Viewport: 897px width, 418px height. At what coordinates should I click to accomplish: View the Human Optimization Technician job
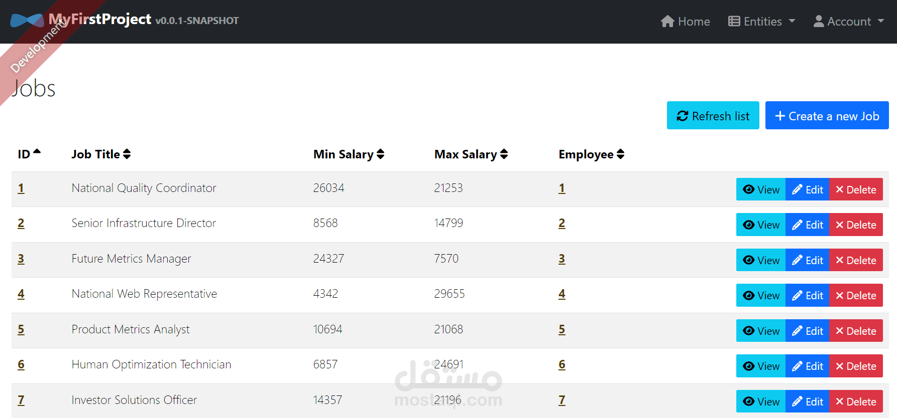761,366
